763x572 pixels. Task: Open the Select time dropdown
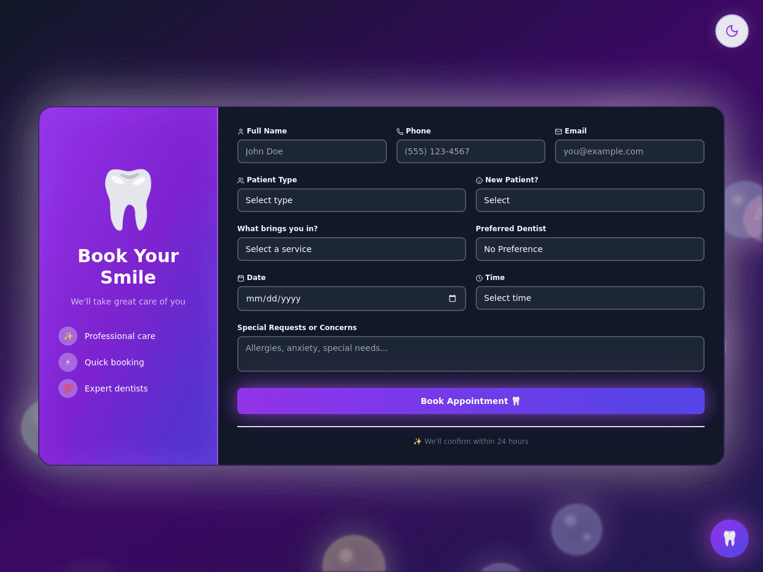(x=590, y=298)
